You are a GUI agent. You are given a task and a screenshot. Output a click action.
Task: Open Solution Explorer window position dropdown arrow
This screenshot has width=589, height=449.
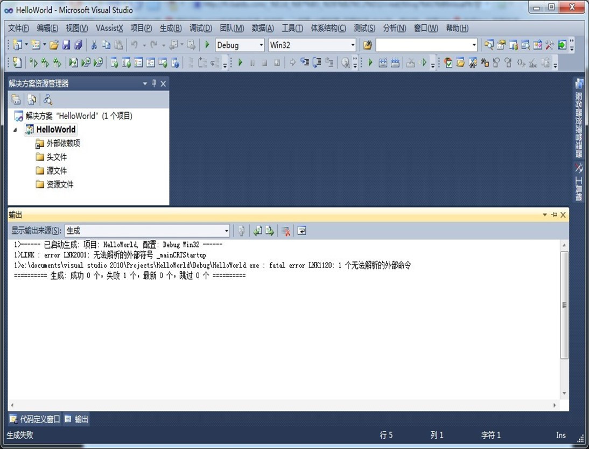tap(145, 84)
